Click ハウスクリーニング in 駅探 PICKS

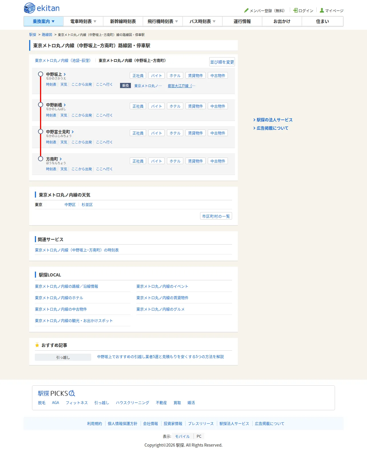[x=132, y=403]
